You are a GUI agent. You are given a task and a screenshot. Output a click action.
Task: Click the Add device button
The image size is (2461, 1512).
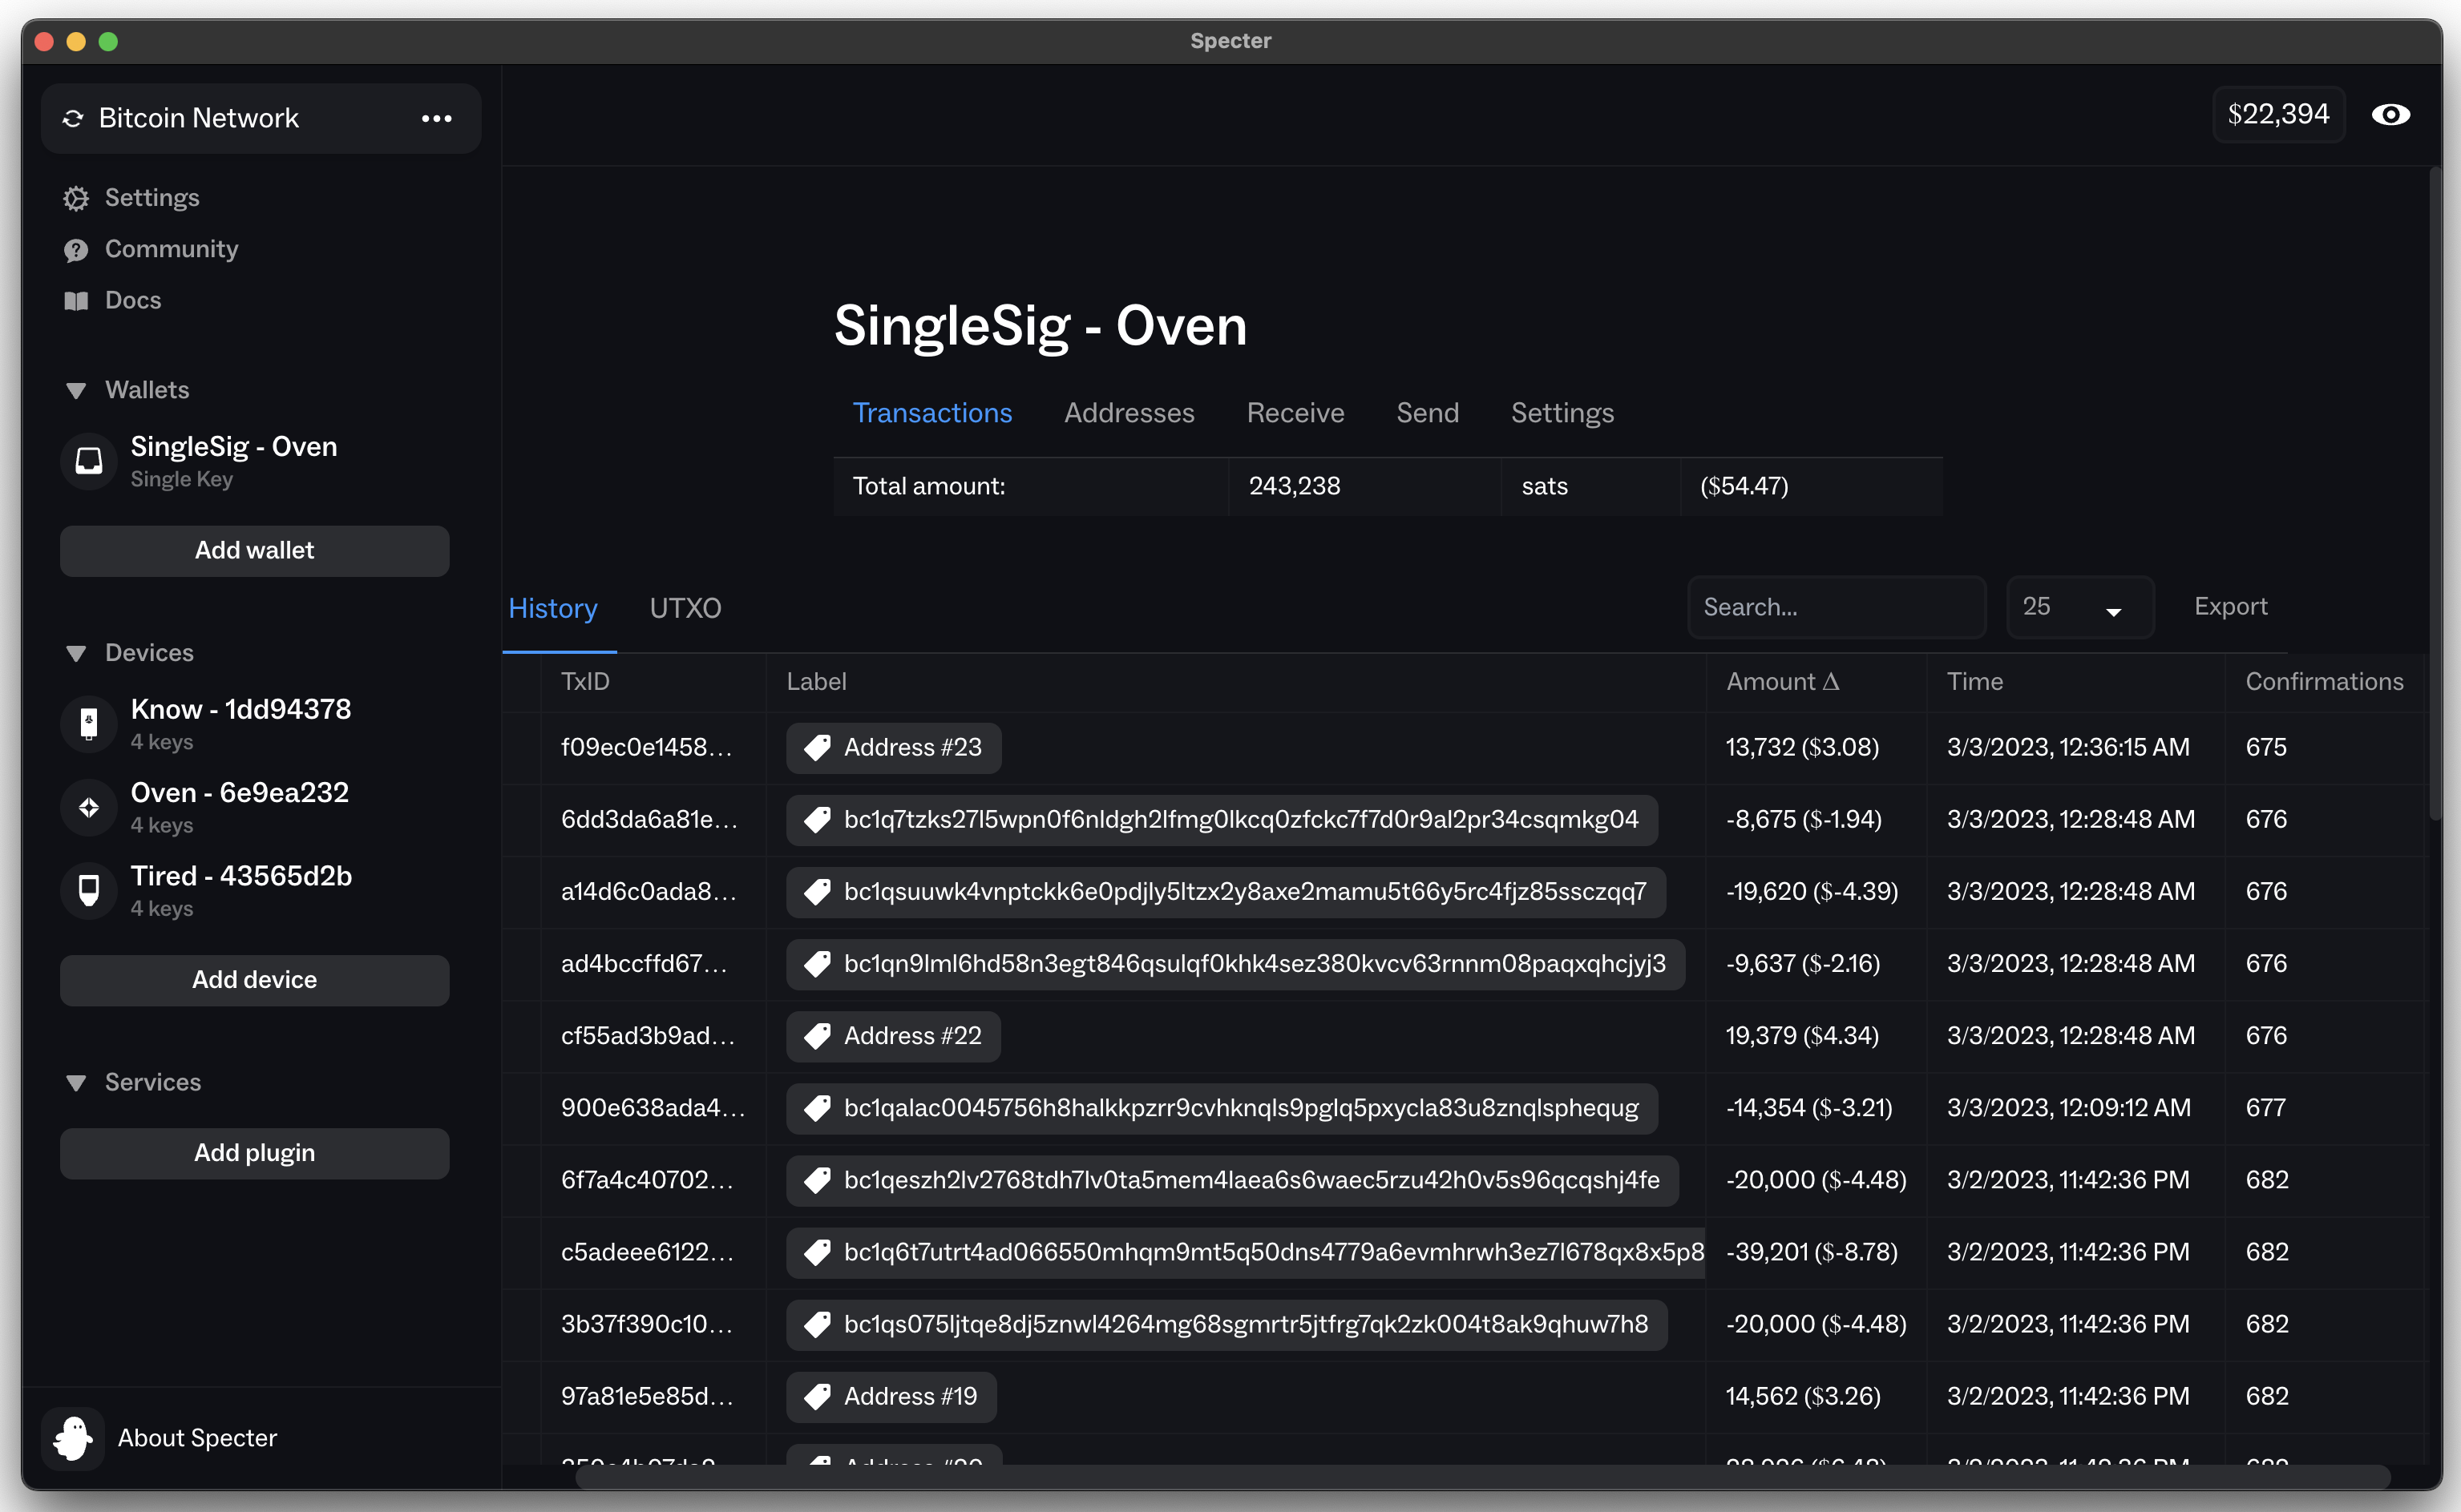(x=254, y=980)
